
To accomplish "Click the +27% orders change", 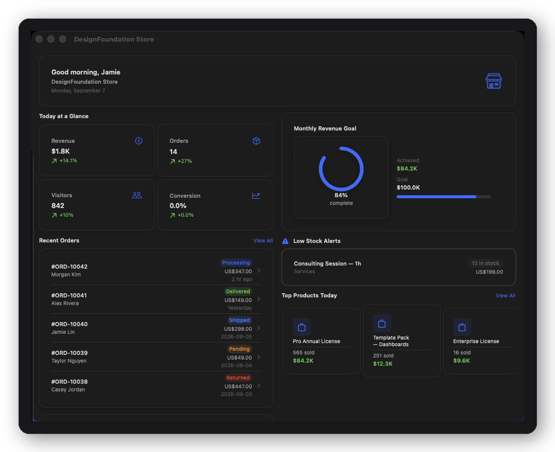I will (x=185, y=161).
